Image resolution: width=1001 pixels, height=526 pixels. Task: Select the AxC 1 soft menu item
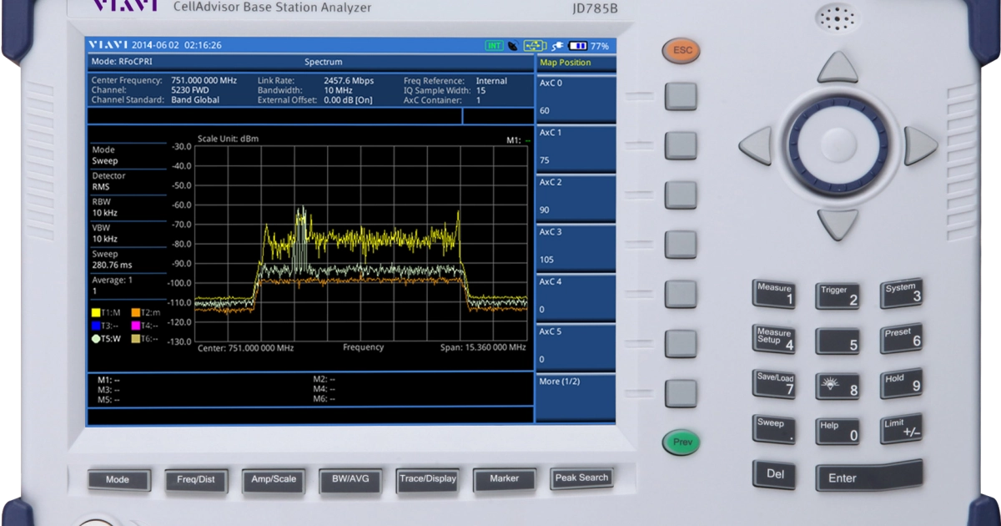point(576,148)
